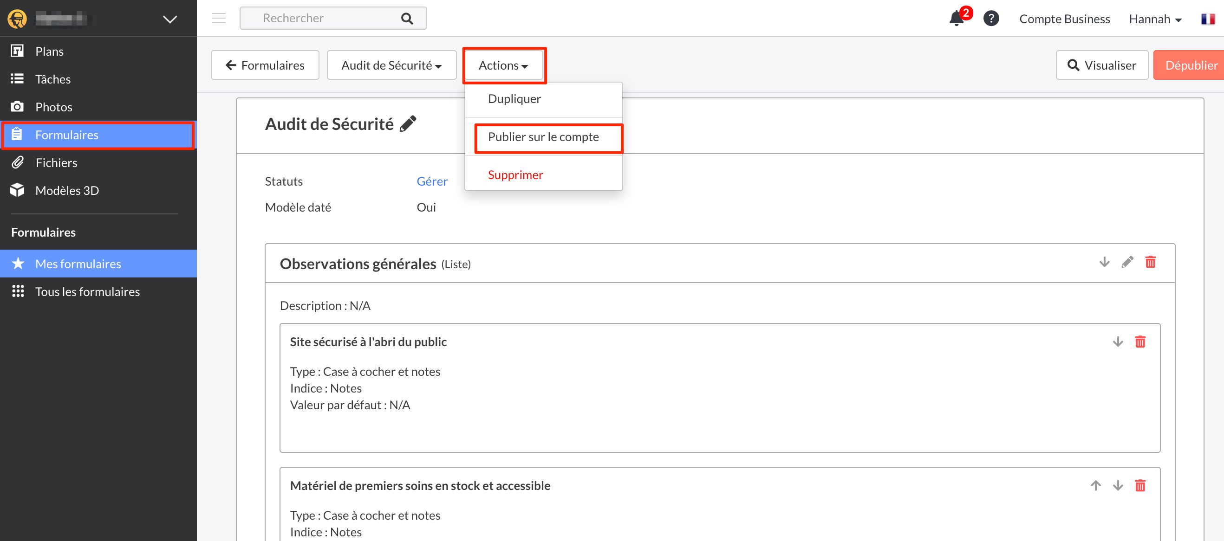
Task: Select Formulaires in the main sidebar
Action: pos(98,135)
